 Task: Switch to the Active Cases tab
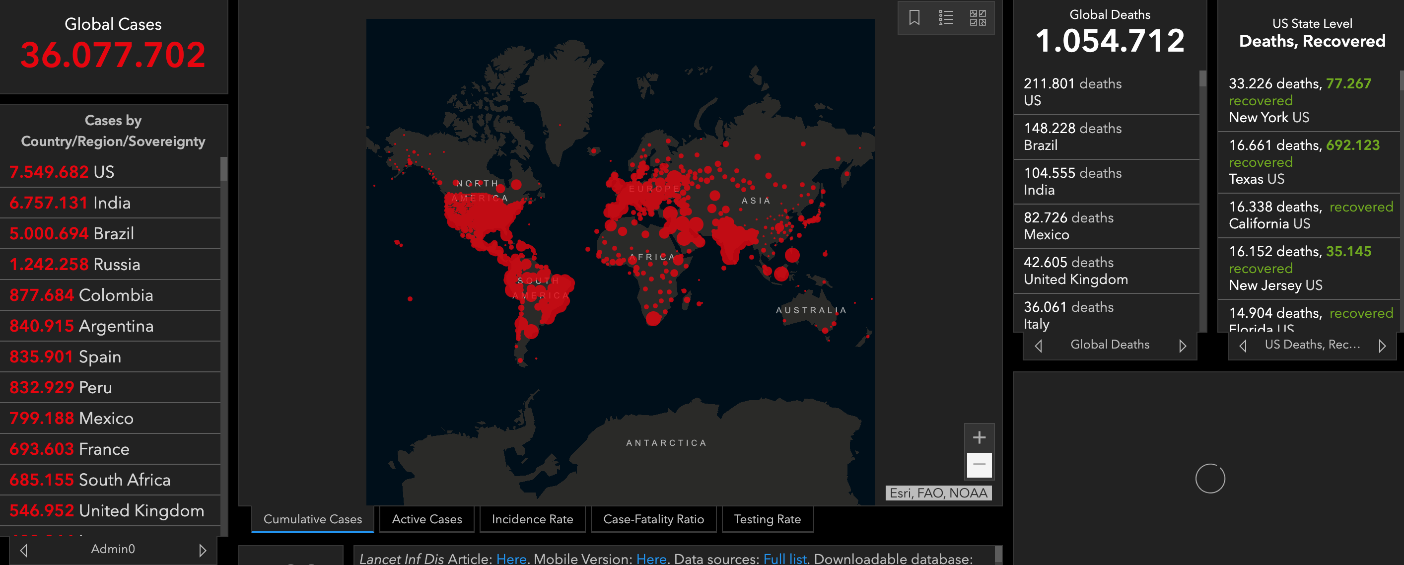pos(426,519)
